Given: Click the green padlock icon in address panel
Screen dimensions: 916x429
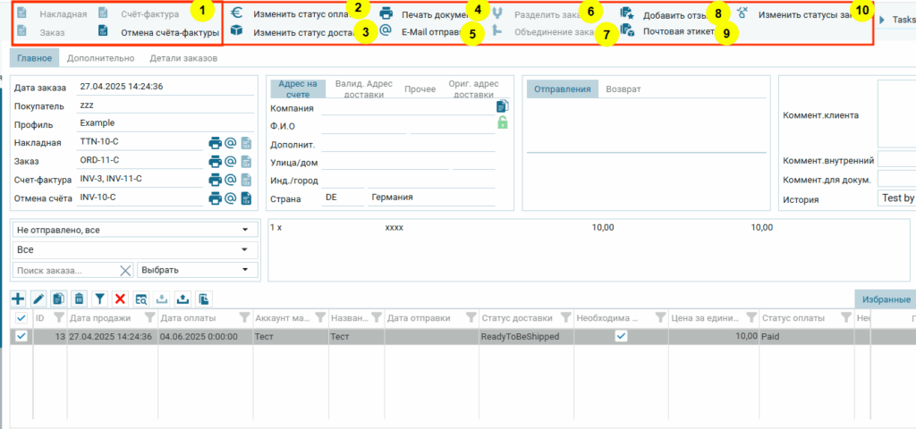Looking at the screenshot, I should coord(503,122).
